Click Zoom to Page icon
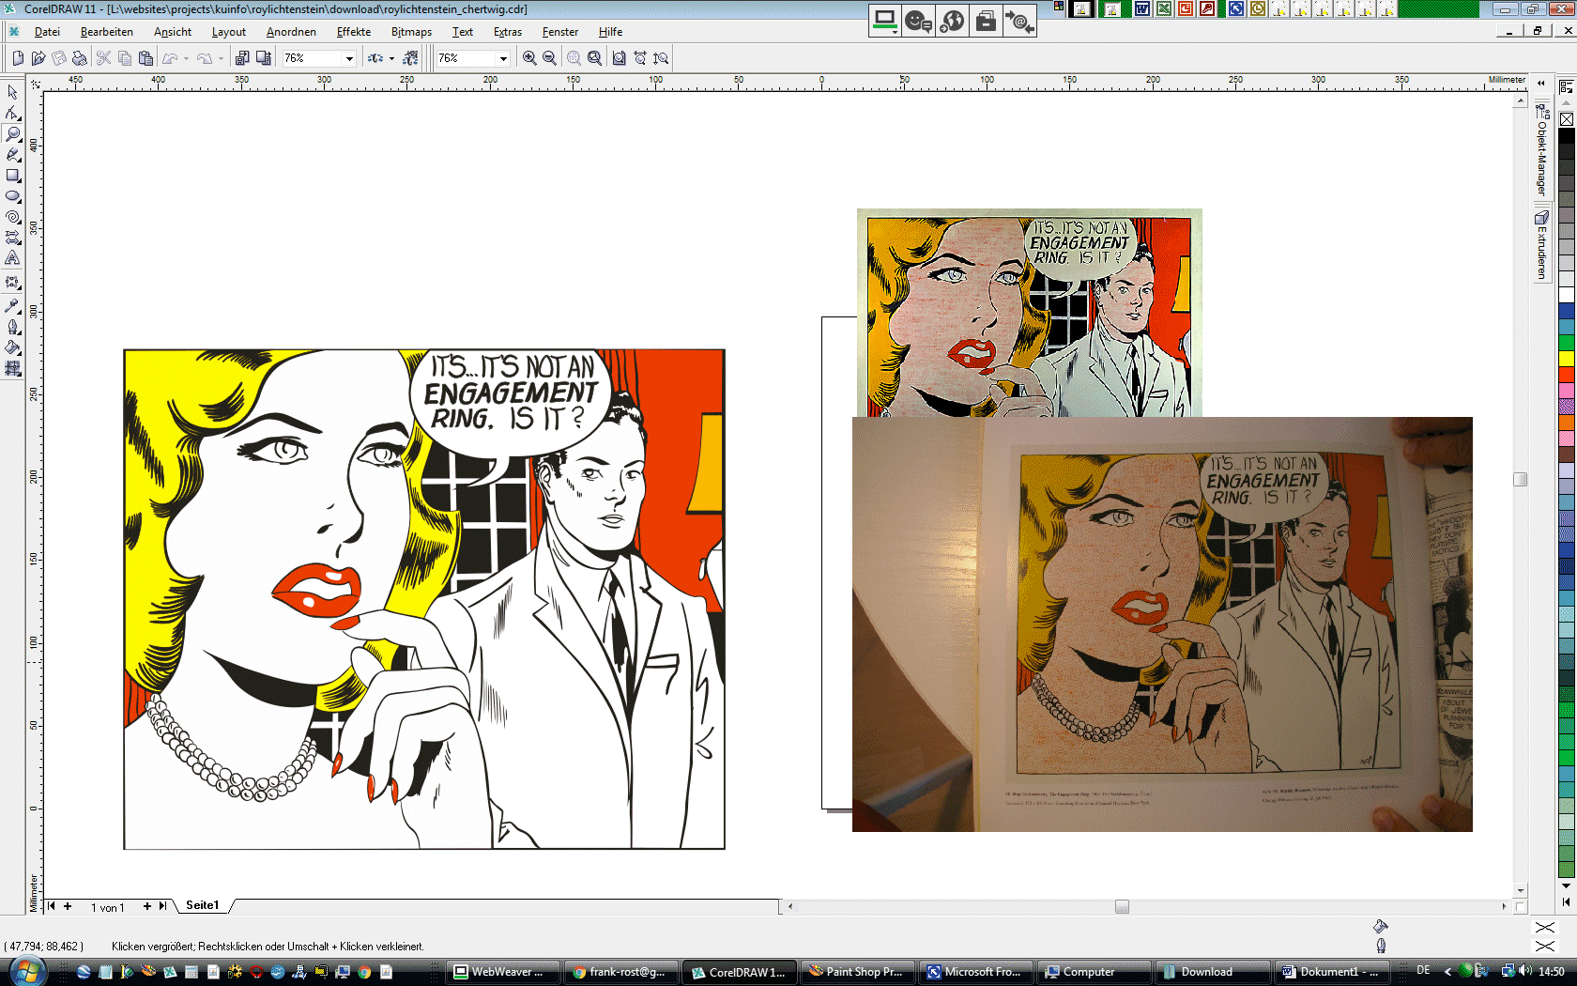Image resolution: width=1577 pixels, height=986 pixels. pos(619,58)
